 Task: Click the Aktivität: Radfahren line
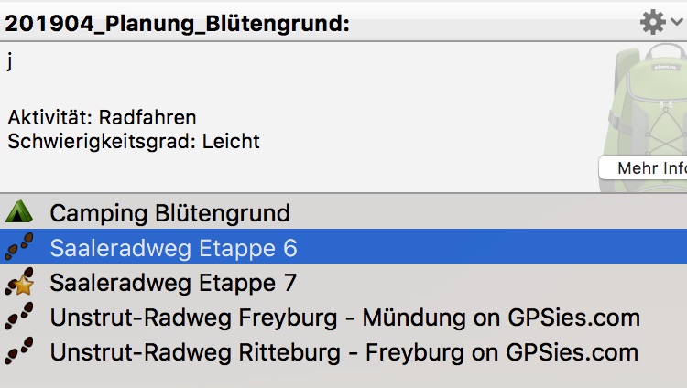coord(102,117)
